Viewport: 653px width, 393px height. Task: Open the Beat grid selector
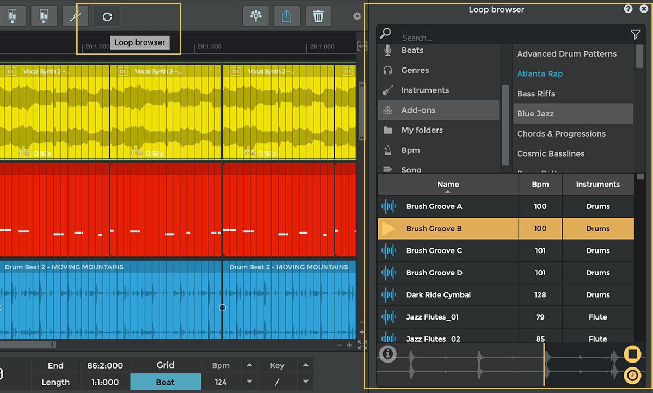165,382
